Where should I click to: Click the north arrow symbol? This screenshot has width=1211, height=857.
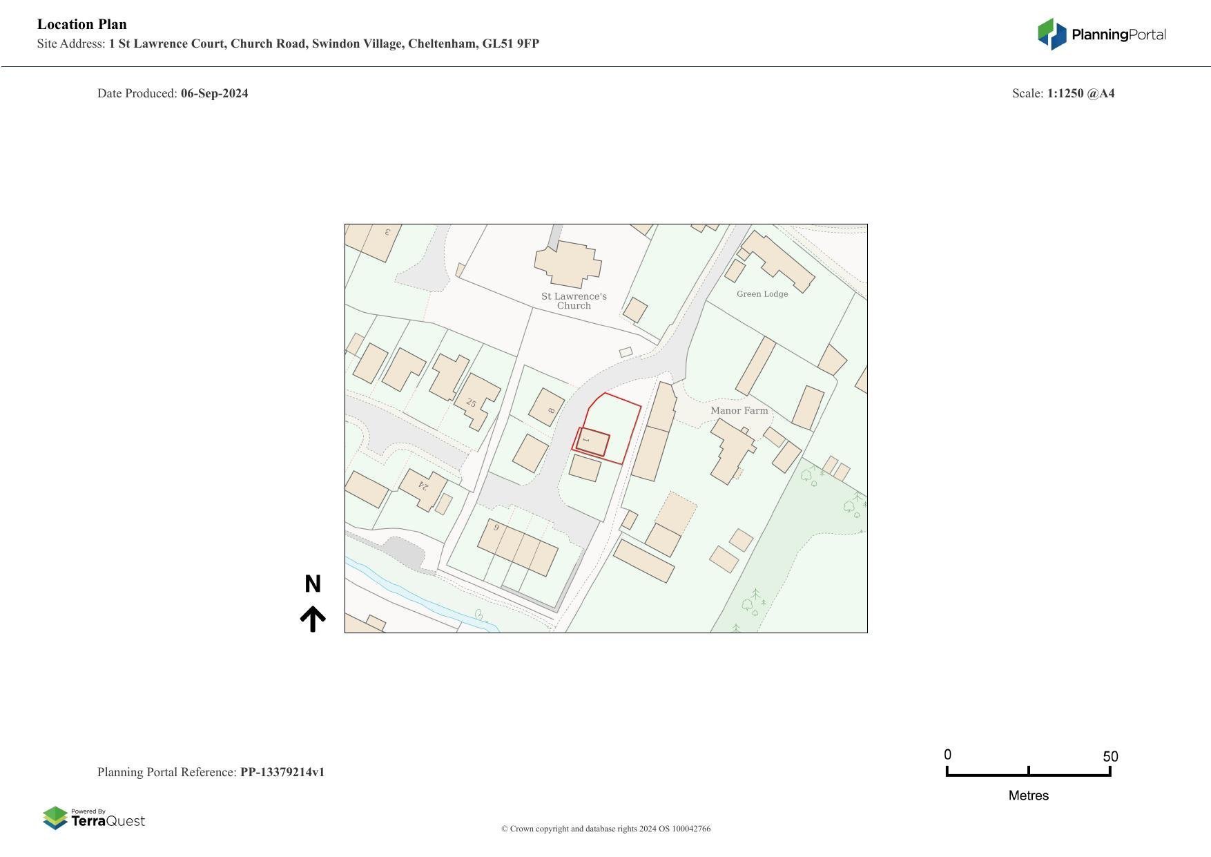[313, 619]
